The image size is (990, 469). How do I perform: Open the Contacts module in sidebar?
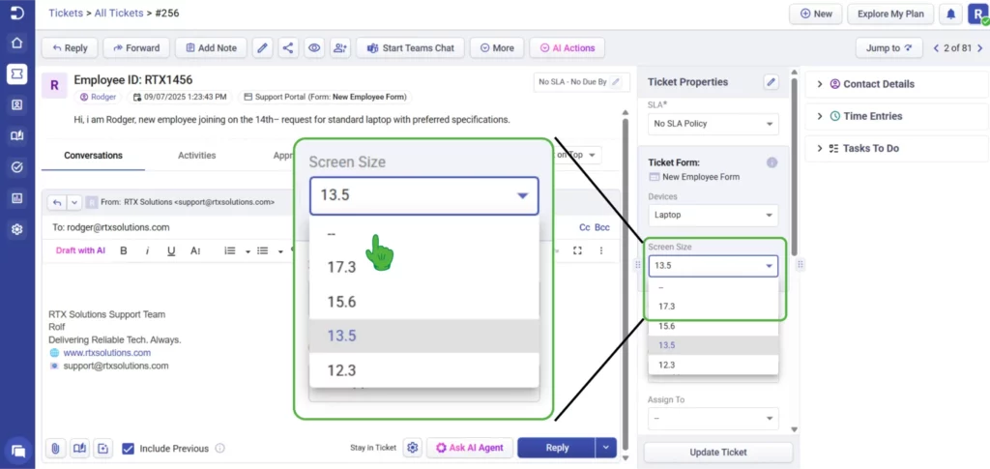(17, 105)
